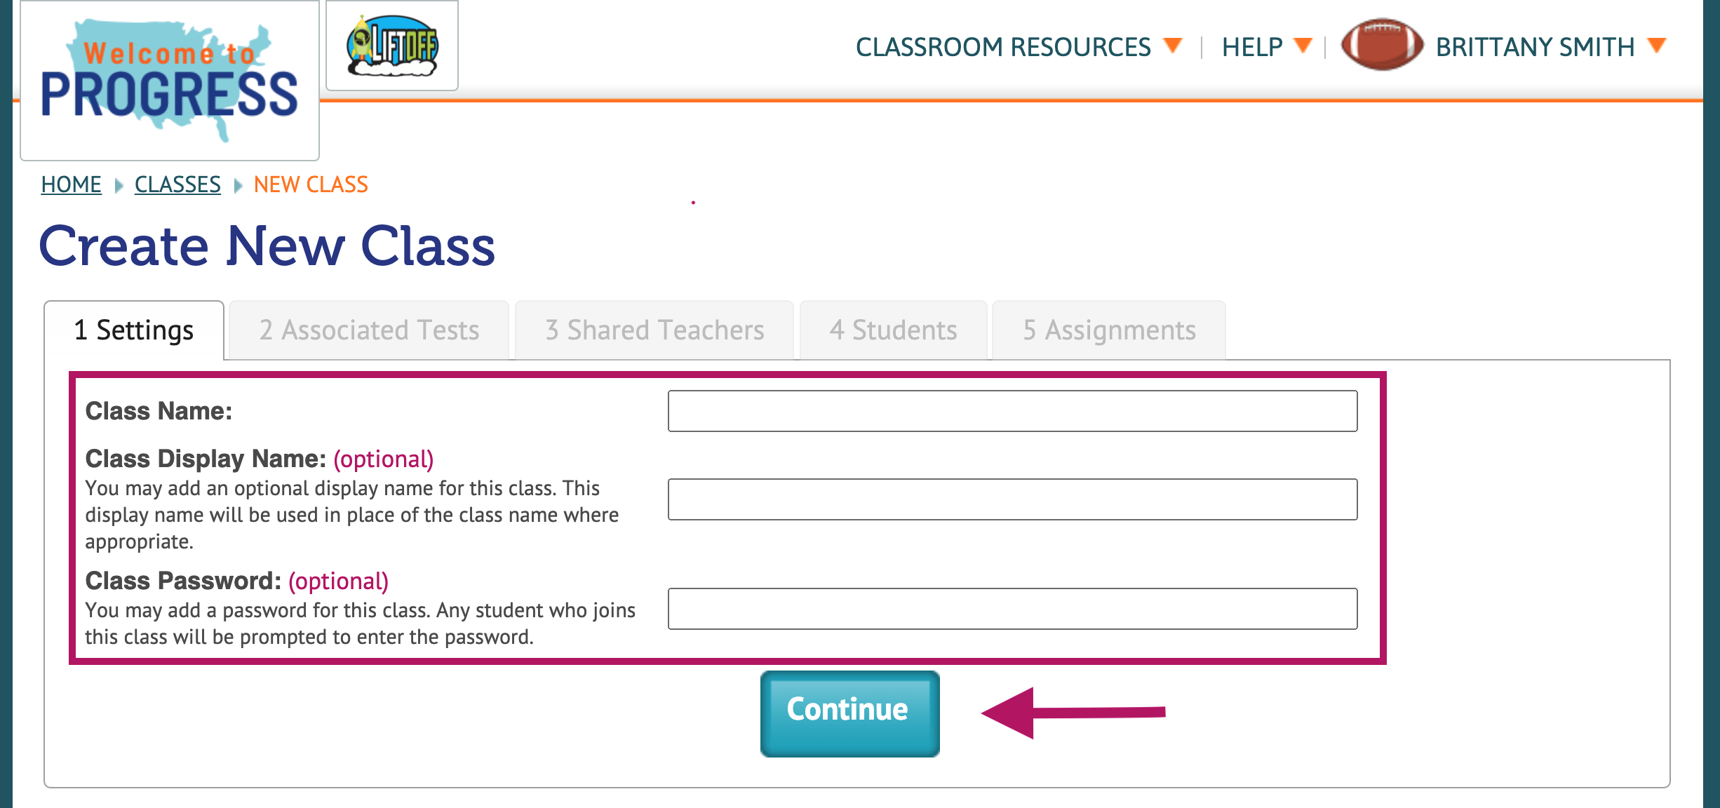
Task: Go to the CLASSES breadcrumb link
Action: [177, 184]
